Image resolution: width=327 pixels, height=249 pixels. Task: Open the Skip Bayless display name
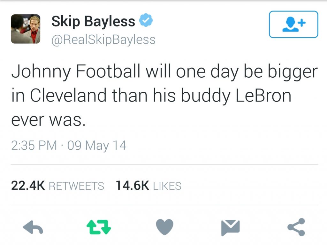coord(93,22)
